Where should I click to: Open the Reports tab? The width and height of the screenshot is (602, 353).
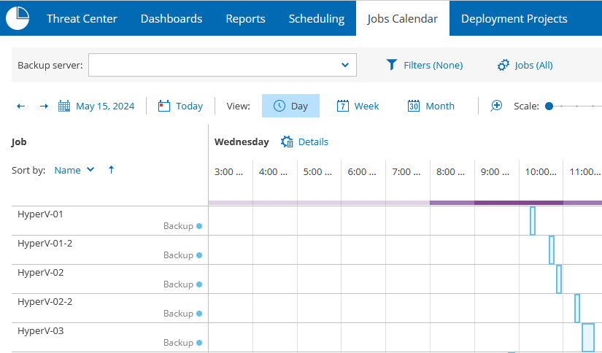pos(245,18)
